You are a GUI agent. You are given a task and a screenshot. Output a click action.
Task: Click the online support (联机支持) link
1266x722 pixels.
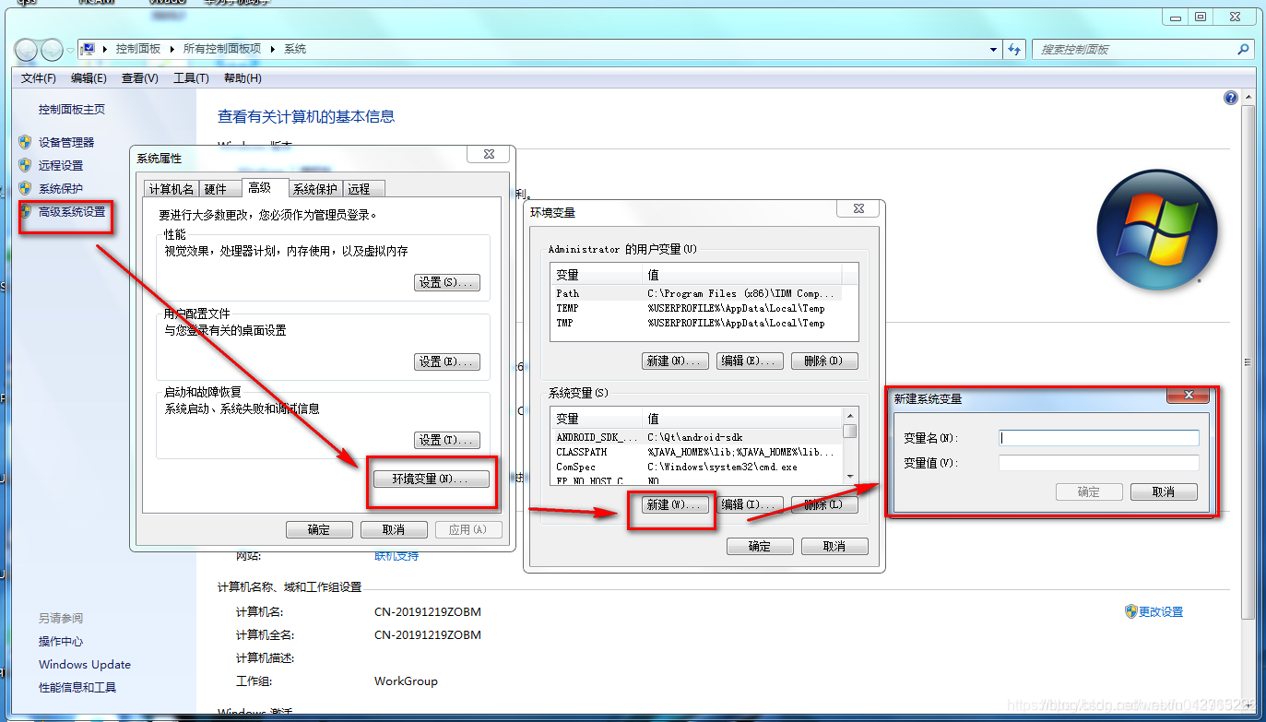click(x=396, y=555)
